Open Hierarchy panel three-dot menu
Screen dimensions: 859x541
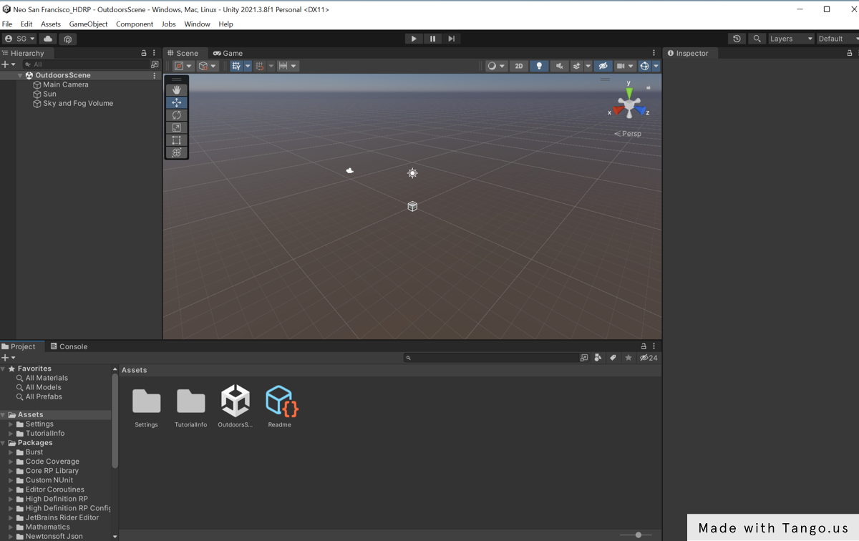coord(154,53)
